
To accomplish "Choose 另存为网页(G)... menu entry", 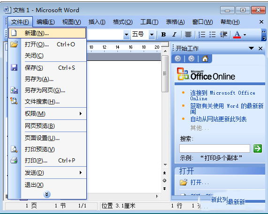I will pos(47,90).
